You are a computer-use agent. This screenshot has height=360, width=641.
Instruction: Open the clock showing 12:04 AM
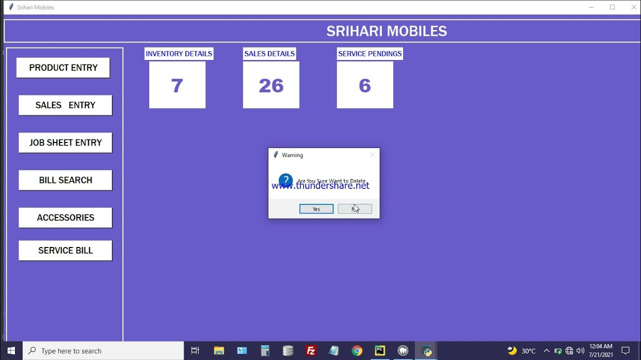click(x=601, y=350)
